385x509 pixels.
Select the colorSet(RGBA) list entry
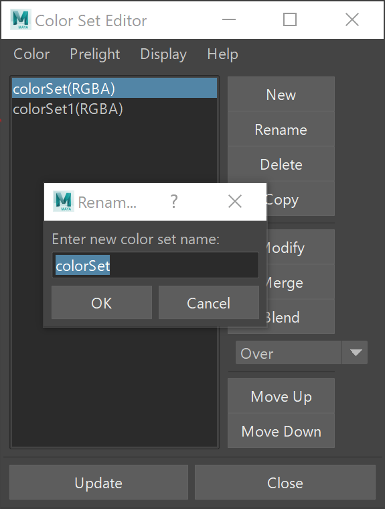(114, 89)
